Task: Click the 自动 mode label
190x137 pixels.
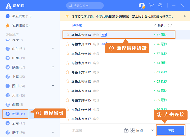Action: tap(140, 130)
